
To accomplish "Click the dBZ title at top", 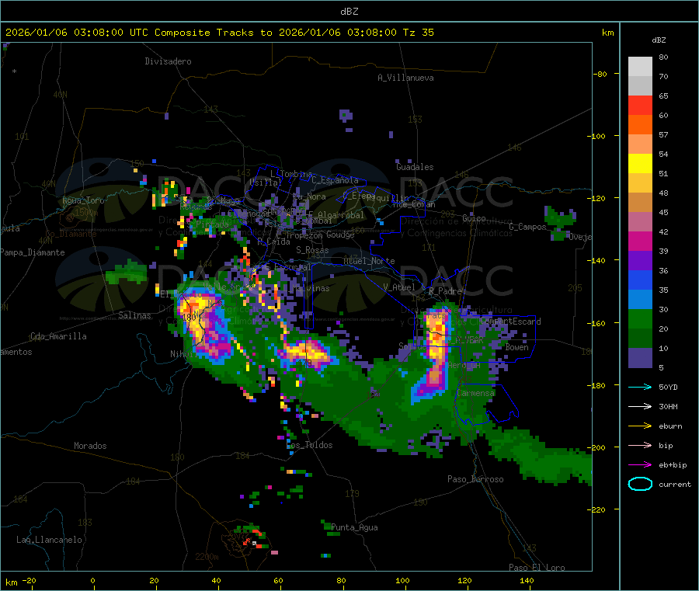I will point(349,12).
